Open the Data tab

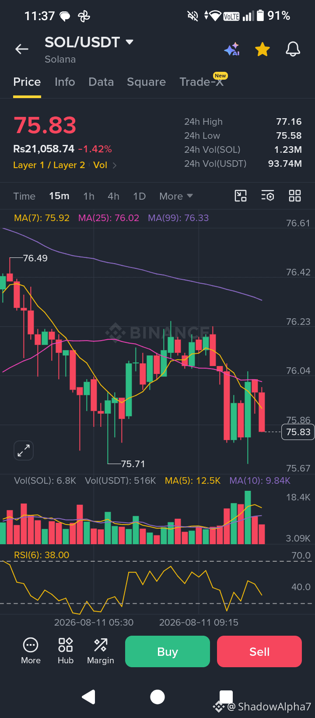click(101, 82)
